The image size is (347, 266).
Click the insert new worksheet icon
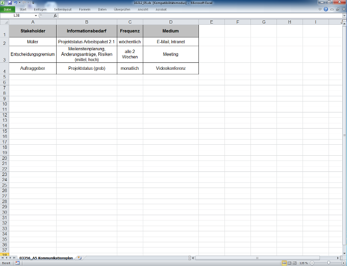[79, 257]
